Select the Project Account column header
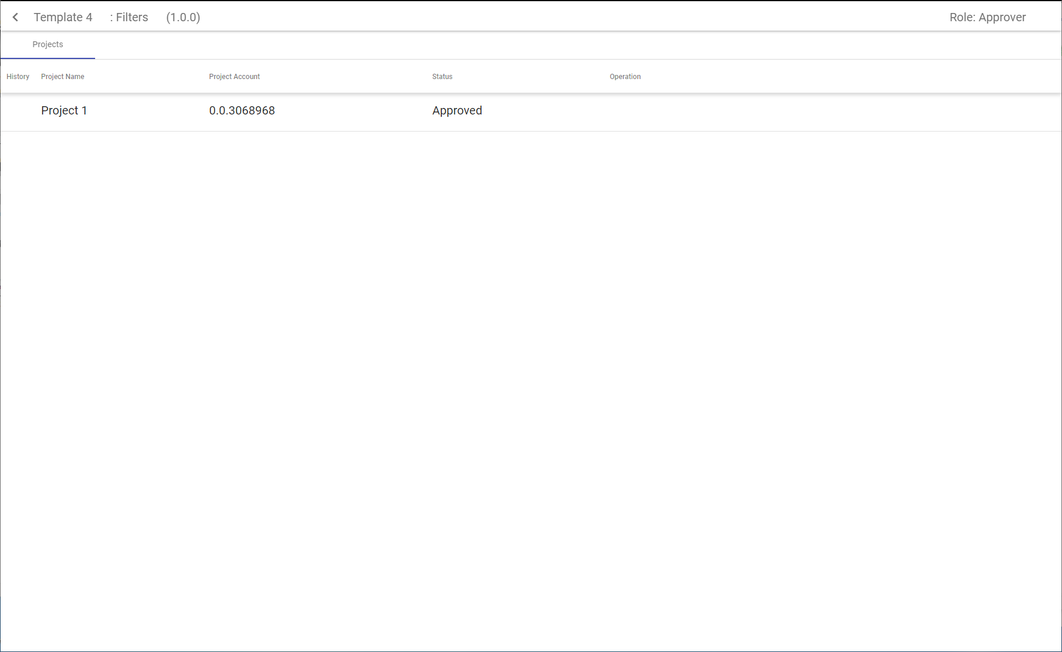Viewport: 1062px width, 652px height. click(234, 77)
